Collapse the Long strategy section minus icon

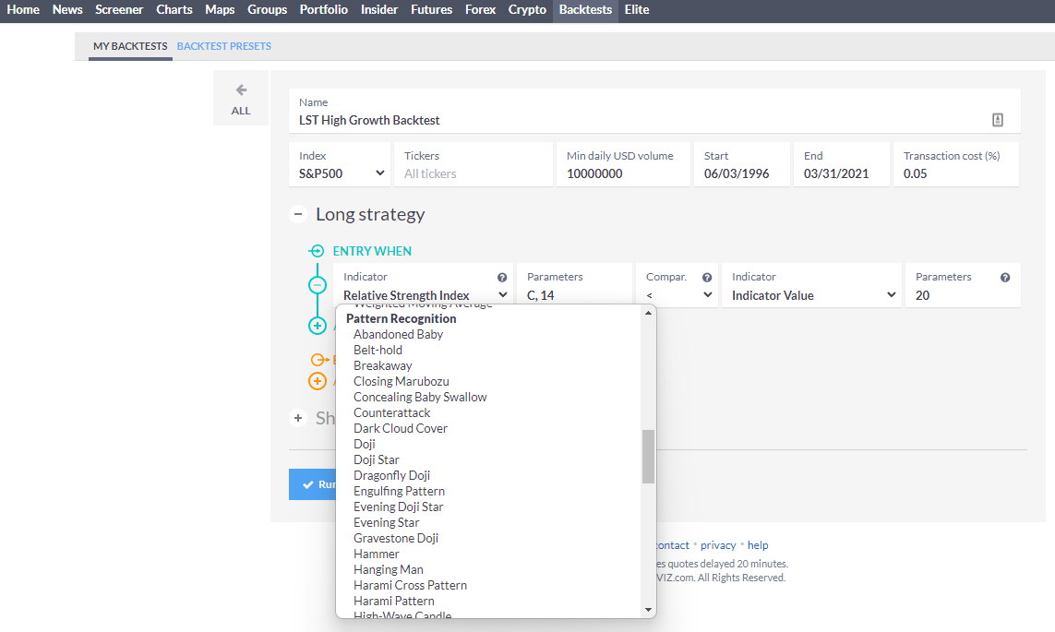pos(297,213)
